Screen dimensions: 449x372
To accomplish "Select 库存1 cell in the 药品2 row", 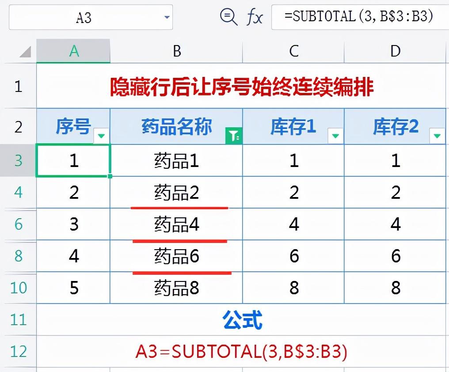I will pyautogui.click(x=293, y=192).
